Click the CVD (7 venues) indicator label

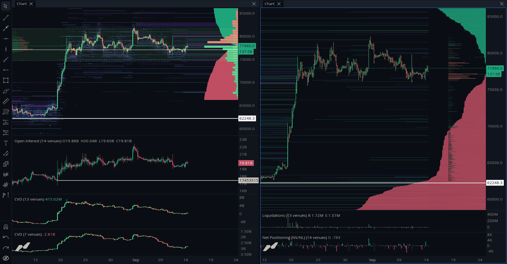(28, 234)
